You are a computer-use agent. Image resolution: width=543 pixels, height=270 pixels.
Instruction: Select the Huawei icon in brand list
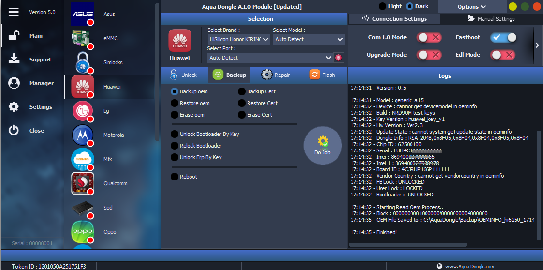point(83,87)
